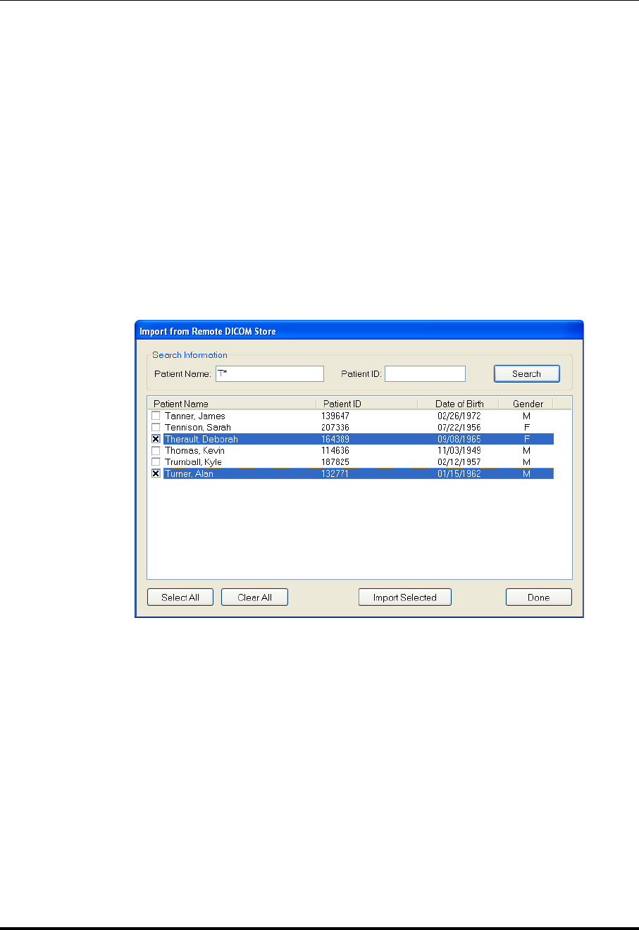Check the Tanner, James checkbox
Viewport: 639px width, 930px height.
pyautogui.click(x=156, y=416)
